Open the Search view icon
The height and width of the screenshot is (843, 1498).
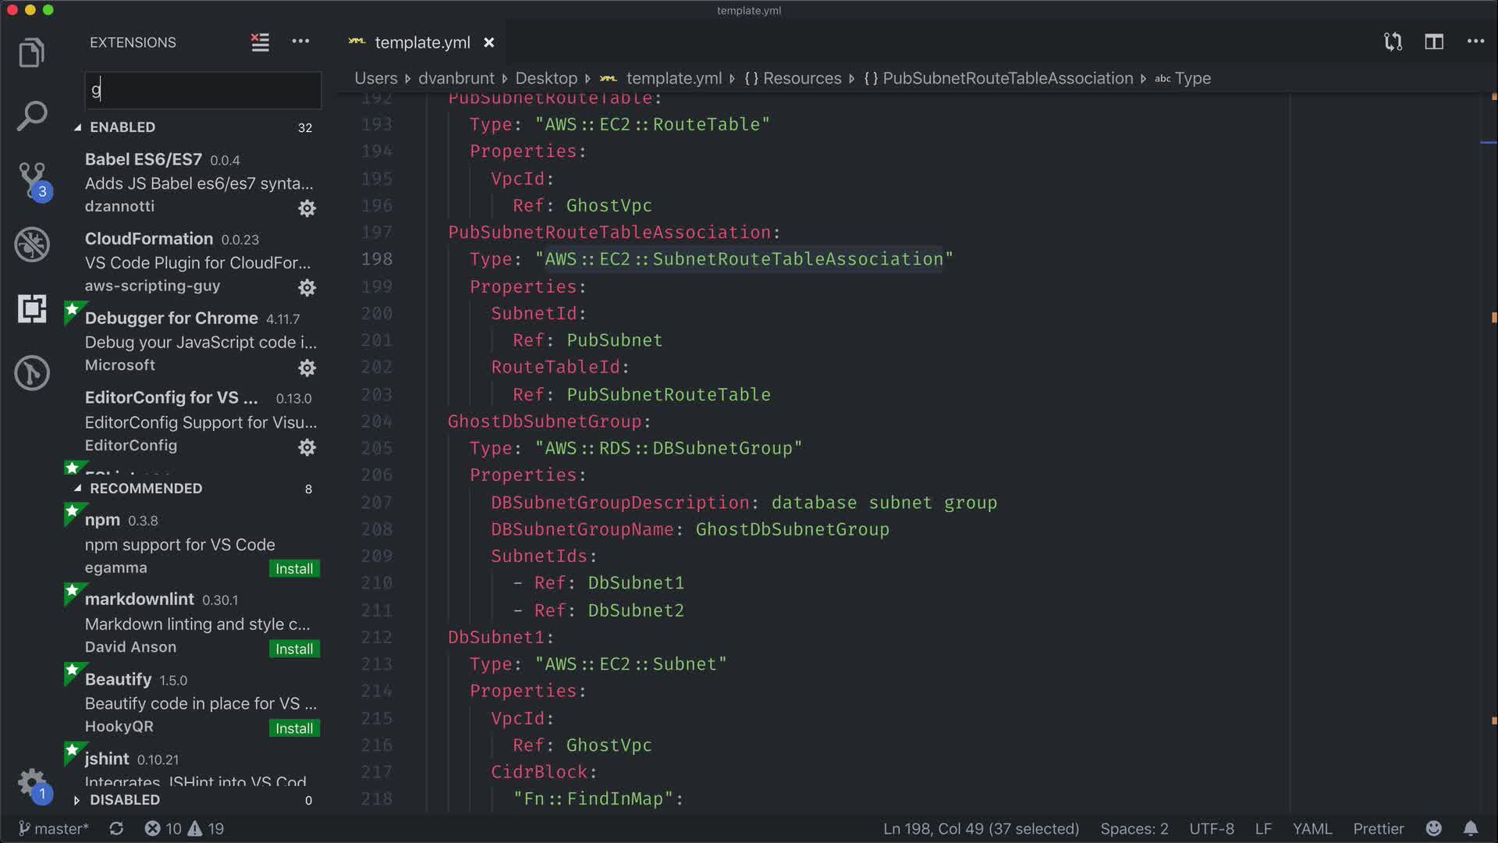(x=31, y=116)
